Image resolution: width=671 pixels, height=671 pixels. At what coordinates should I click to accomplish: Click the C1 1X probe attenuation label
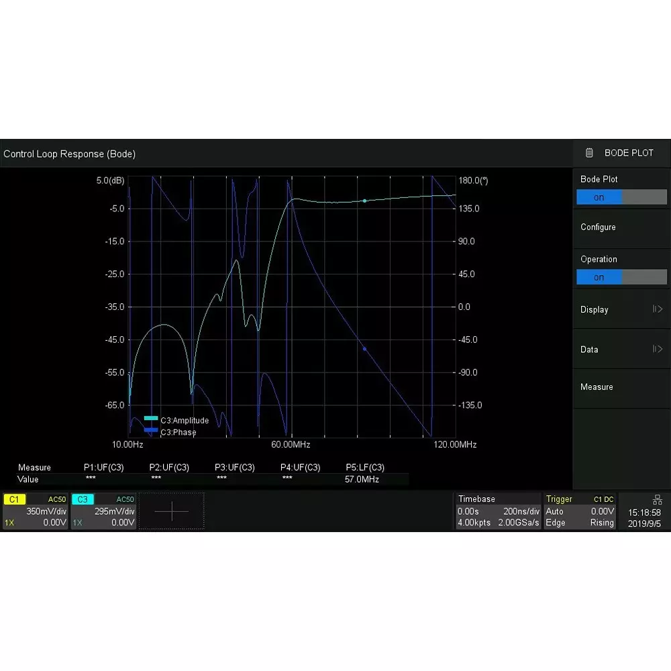coord(9,523)
